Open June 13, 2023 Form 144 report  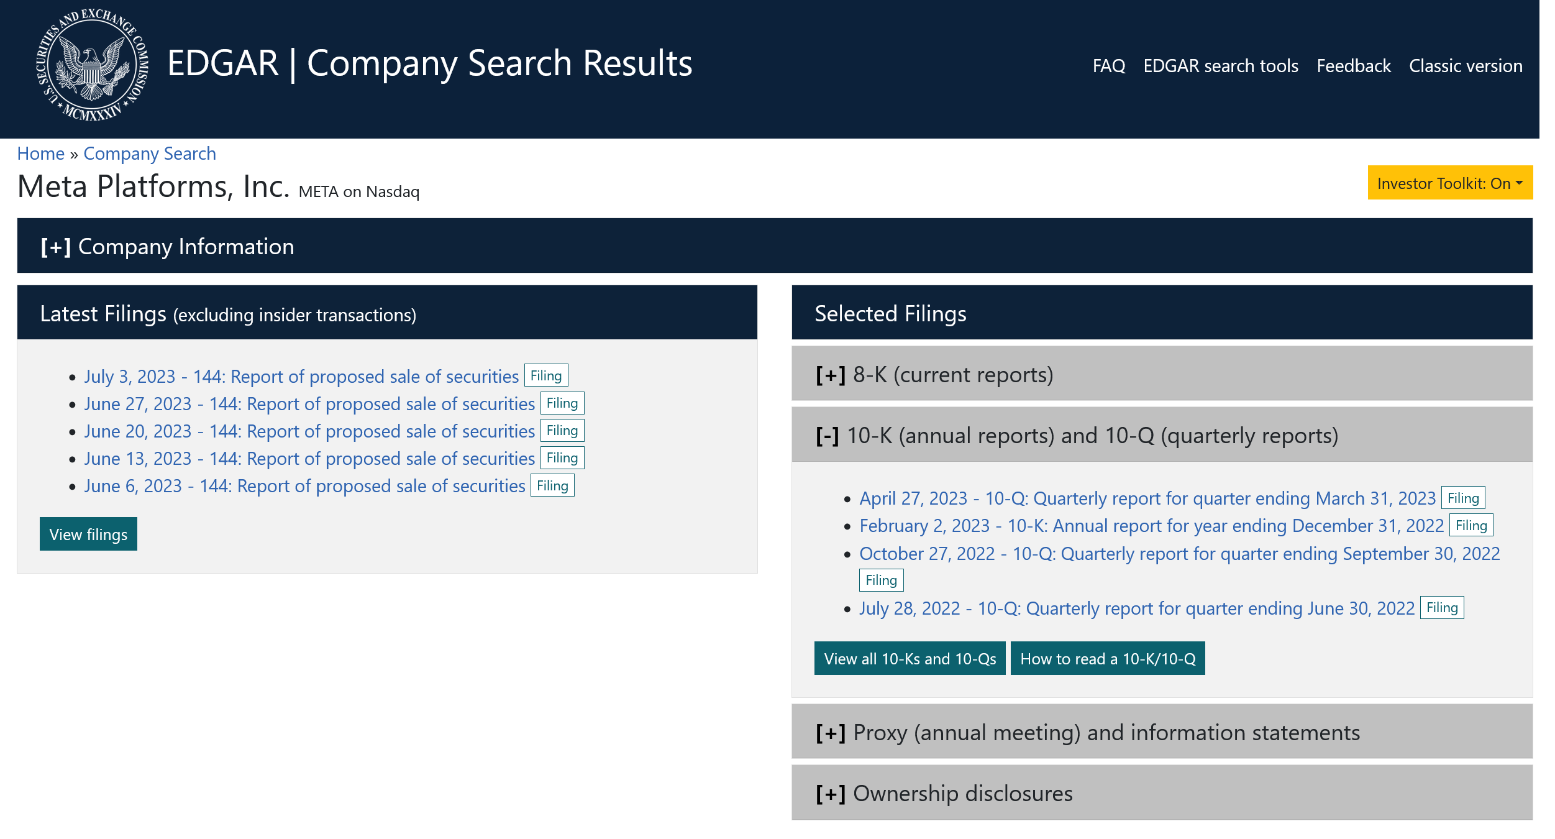pos(309,459)
